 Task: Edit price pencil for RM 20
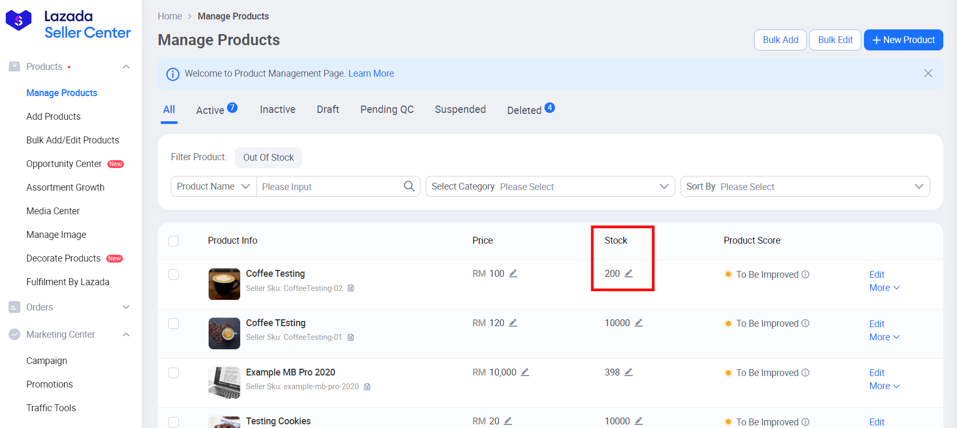pos(508,421)
